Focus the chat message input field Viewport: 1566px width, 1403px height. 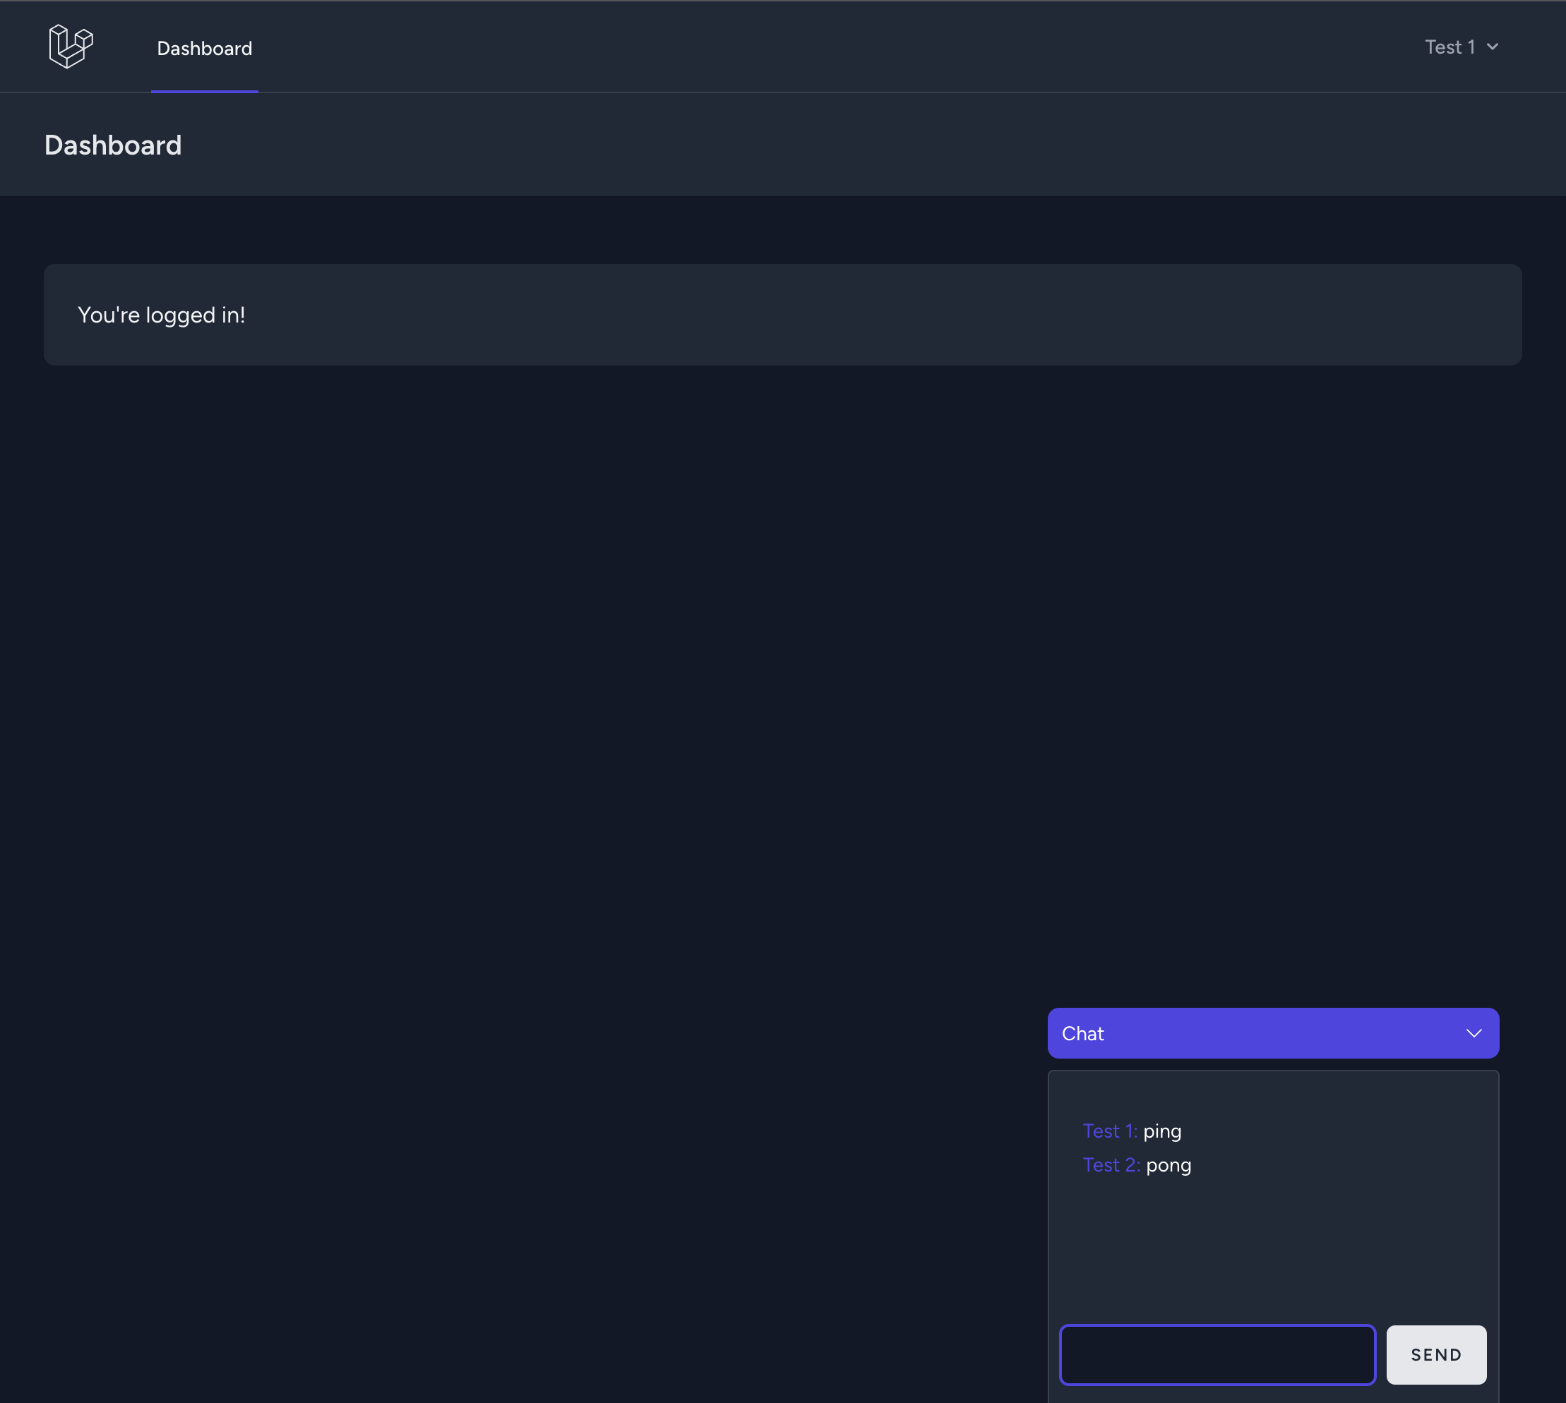[x=1217, y=1354]
